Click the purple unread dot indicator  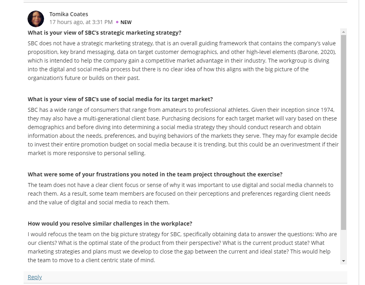click(117, 22)
